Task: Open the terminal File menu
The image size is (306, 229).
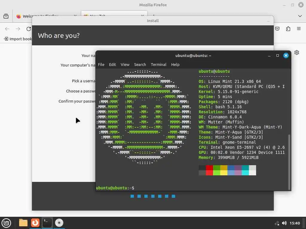Action: click(101, 65)
